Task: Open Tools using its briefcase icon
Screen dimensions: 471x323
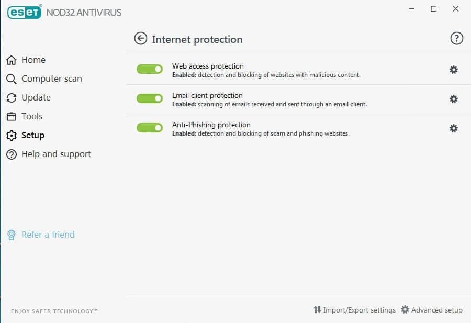Action: (x=11, y=116)
